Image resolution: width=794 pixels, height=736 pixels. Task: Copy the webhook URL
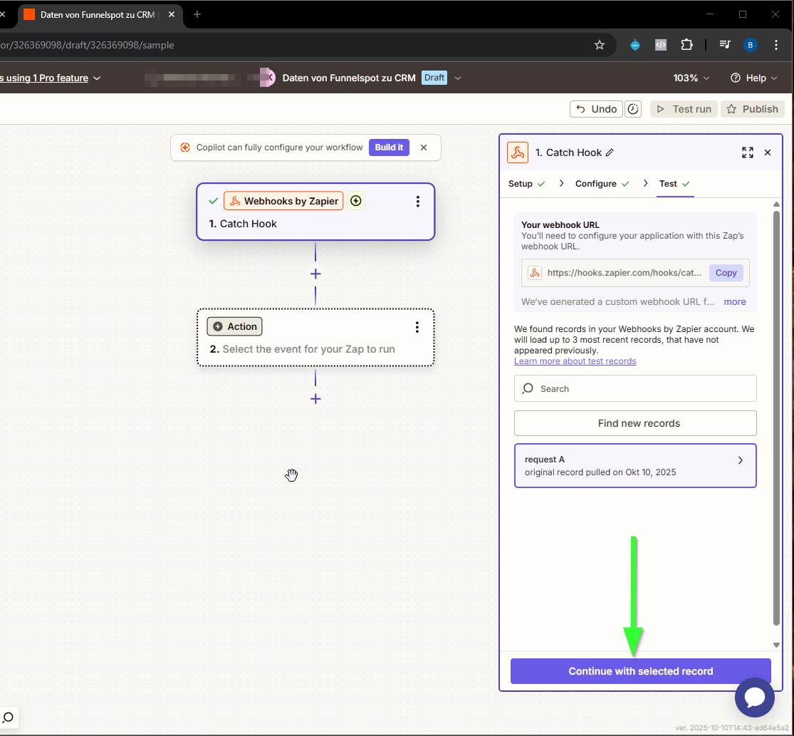point(726,273)
